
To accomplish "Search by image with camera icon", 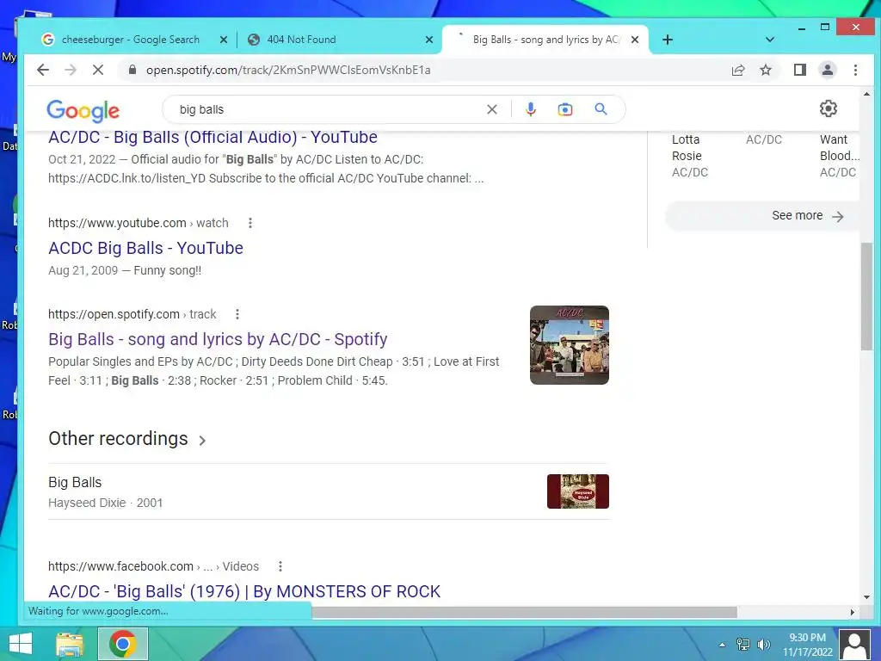I will click(564, 109).
